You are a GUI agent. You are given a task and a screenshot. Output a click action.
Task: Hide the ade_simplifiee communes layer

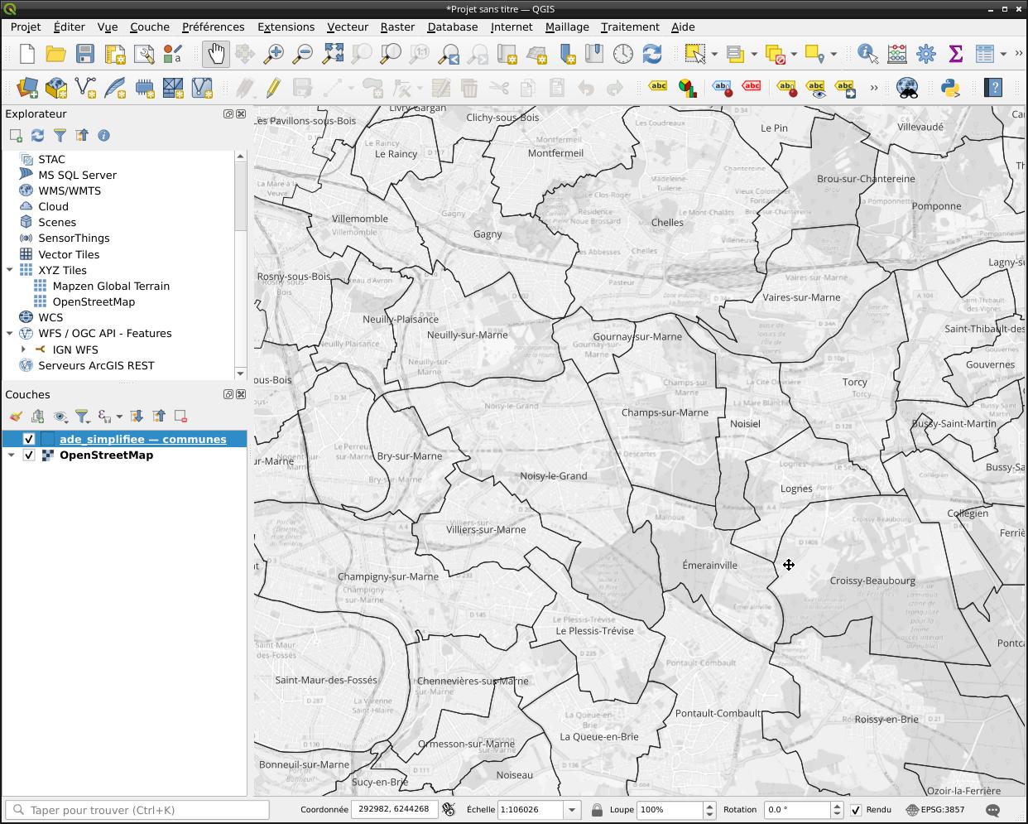coord(29,439)
